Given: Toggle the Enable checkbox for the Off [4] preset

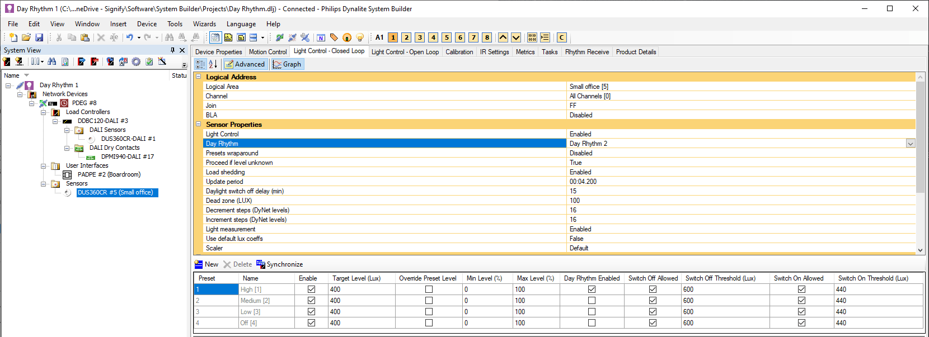Looking at the screenshot, I should (x=311, y=323).
